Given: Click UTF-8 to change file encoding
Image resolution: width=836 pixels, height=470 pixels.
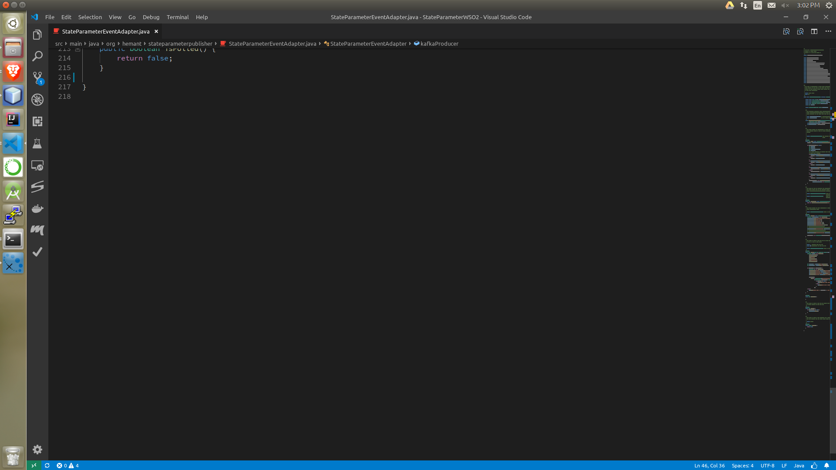Looking at the screenshot, I should tap(767, 465).
